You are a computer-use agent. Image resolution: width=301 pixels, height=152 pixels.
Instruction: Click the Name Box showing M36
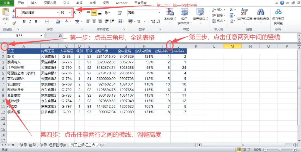[x=20, y=36]
